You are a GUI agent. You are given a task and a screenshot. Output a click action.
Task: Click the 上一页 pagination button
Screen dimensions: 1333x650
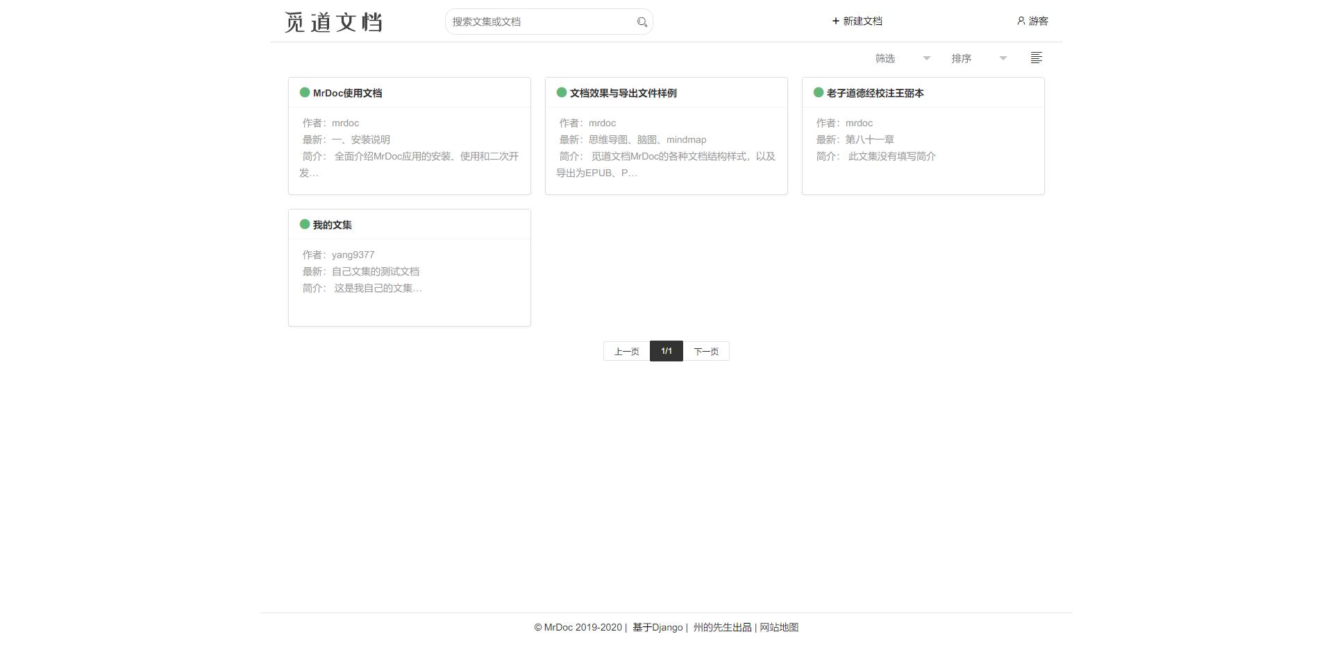626,351
